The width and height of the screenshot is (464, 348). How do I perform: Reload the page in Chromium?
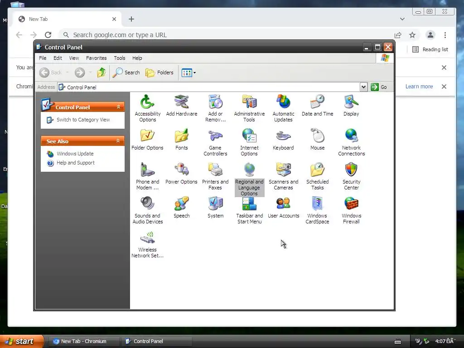point(48,35)
